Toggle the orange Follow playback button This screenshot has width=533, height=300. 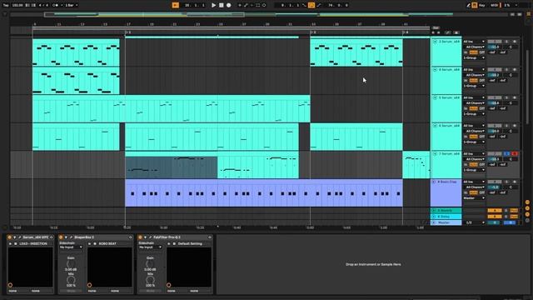pyautogui.click(x=176, y=5)
